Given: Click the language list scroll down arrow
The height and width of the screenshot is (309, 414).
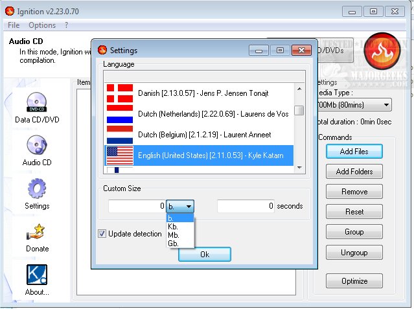Looking at the screenshot, I should (299, 167).
